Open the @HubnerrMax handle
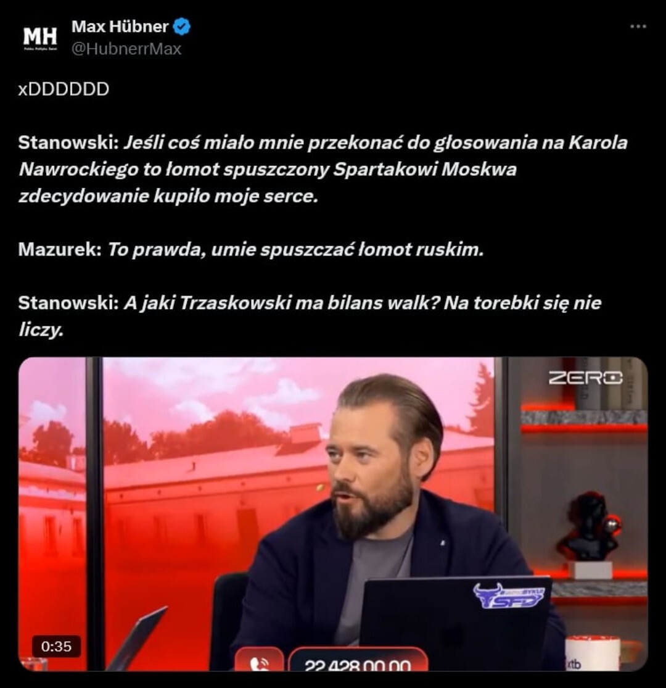The height and width of the screenshot is (688, 666). pyautogui.click(x=126, y=49)
